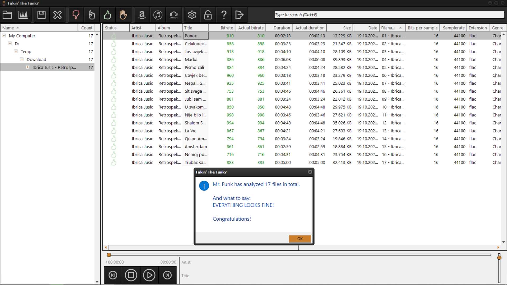Collapse the My Computer tree node
The height and width of the screenshot is (285, 507).
pos(4,35)
